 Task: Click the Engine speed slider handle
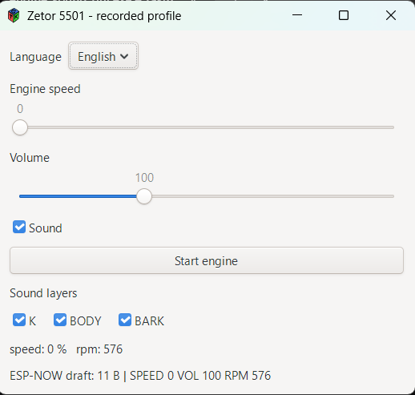pyautogui.click(x=20, y=127)
